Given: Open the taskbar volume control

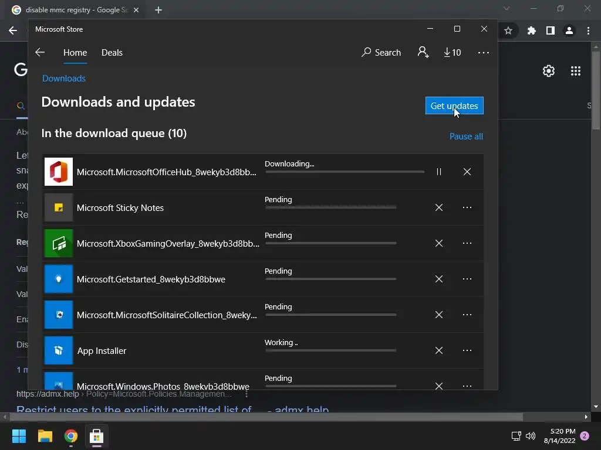Looking at the screenshot, I should pos(531,436).
